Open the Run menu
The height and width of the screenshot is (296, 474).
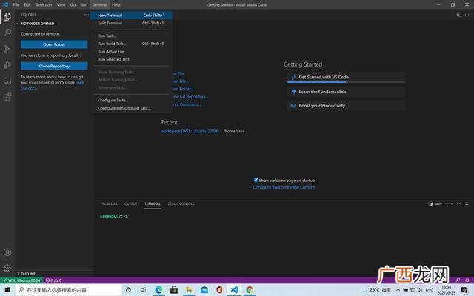click(84, 5)
